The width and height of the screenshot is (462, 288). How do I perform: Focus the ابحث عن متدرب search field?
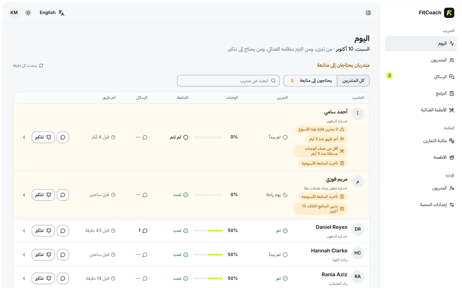[228, 81]
